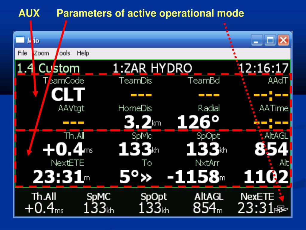This screenshot has width=306, height=230.
Task: Select the Radial 126° infobox
Action: click(198, 117)
